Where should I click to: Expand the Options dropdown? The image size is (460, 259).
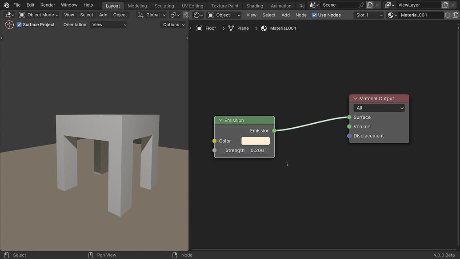click(173, 24)
